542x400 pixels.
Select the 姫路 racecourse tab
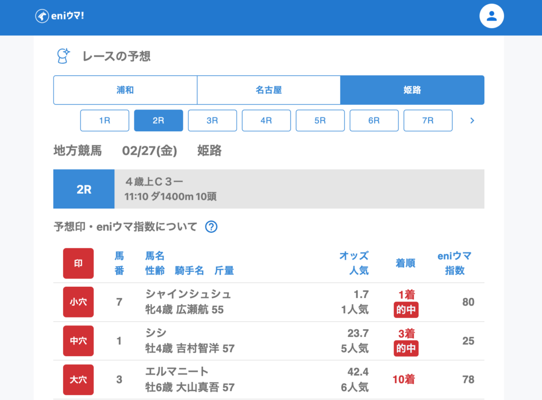pyautogui.click(x=412, y=90)
